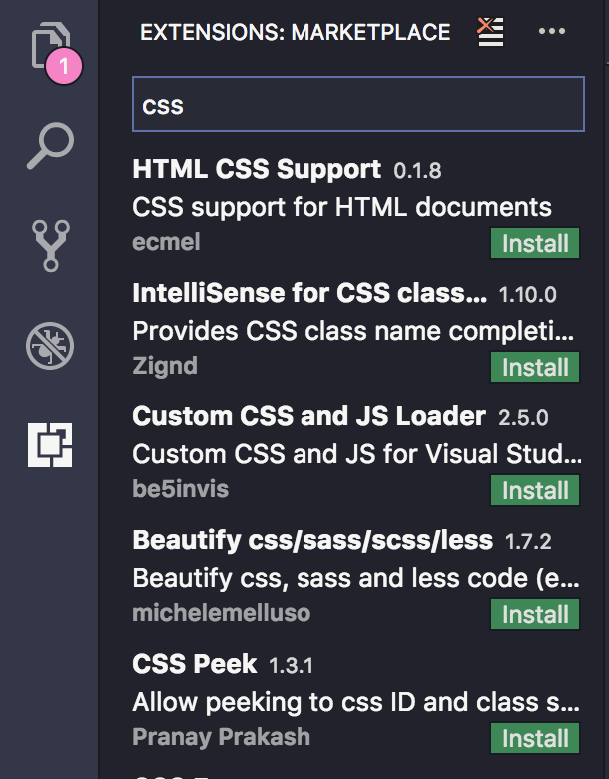Click the extensions search field
This screenshot has width=609, height=779.
[x=357, y=105]
